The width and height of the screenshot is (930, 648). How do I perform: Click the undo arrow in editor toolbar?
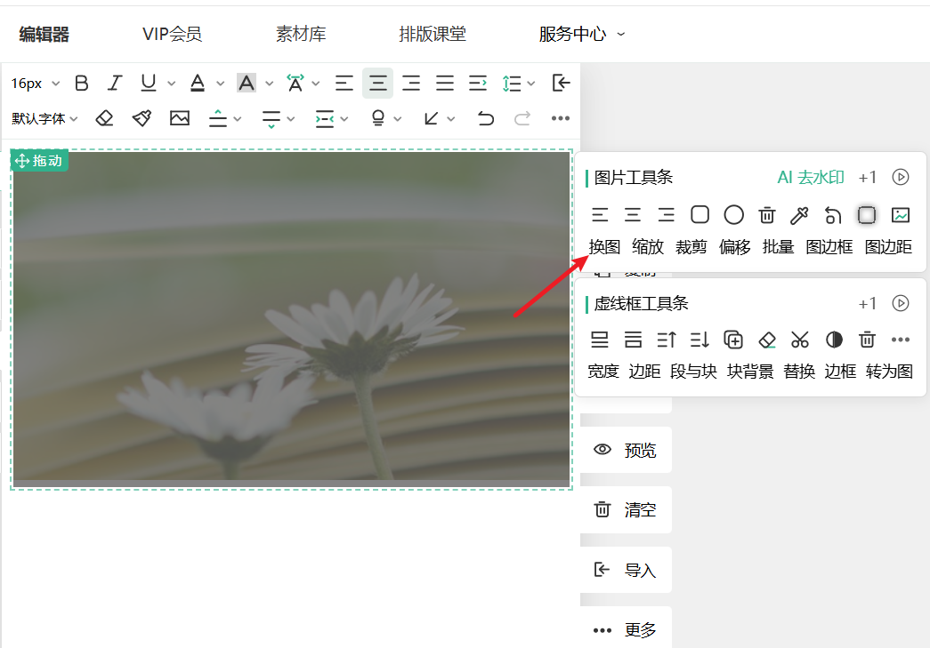pyautogui.click(x=485, y=118)
